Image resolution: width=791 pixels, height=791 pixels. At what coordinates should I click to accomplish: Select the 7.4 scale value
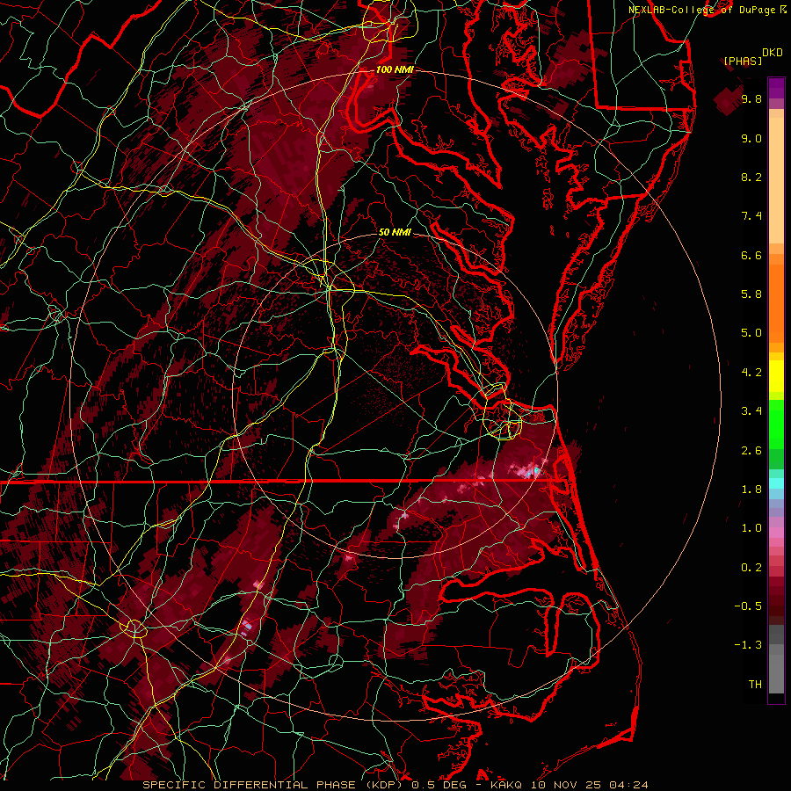pos(751,216)
